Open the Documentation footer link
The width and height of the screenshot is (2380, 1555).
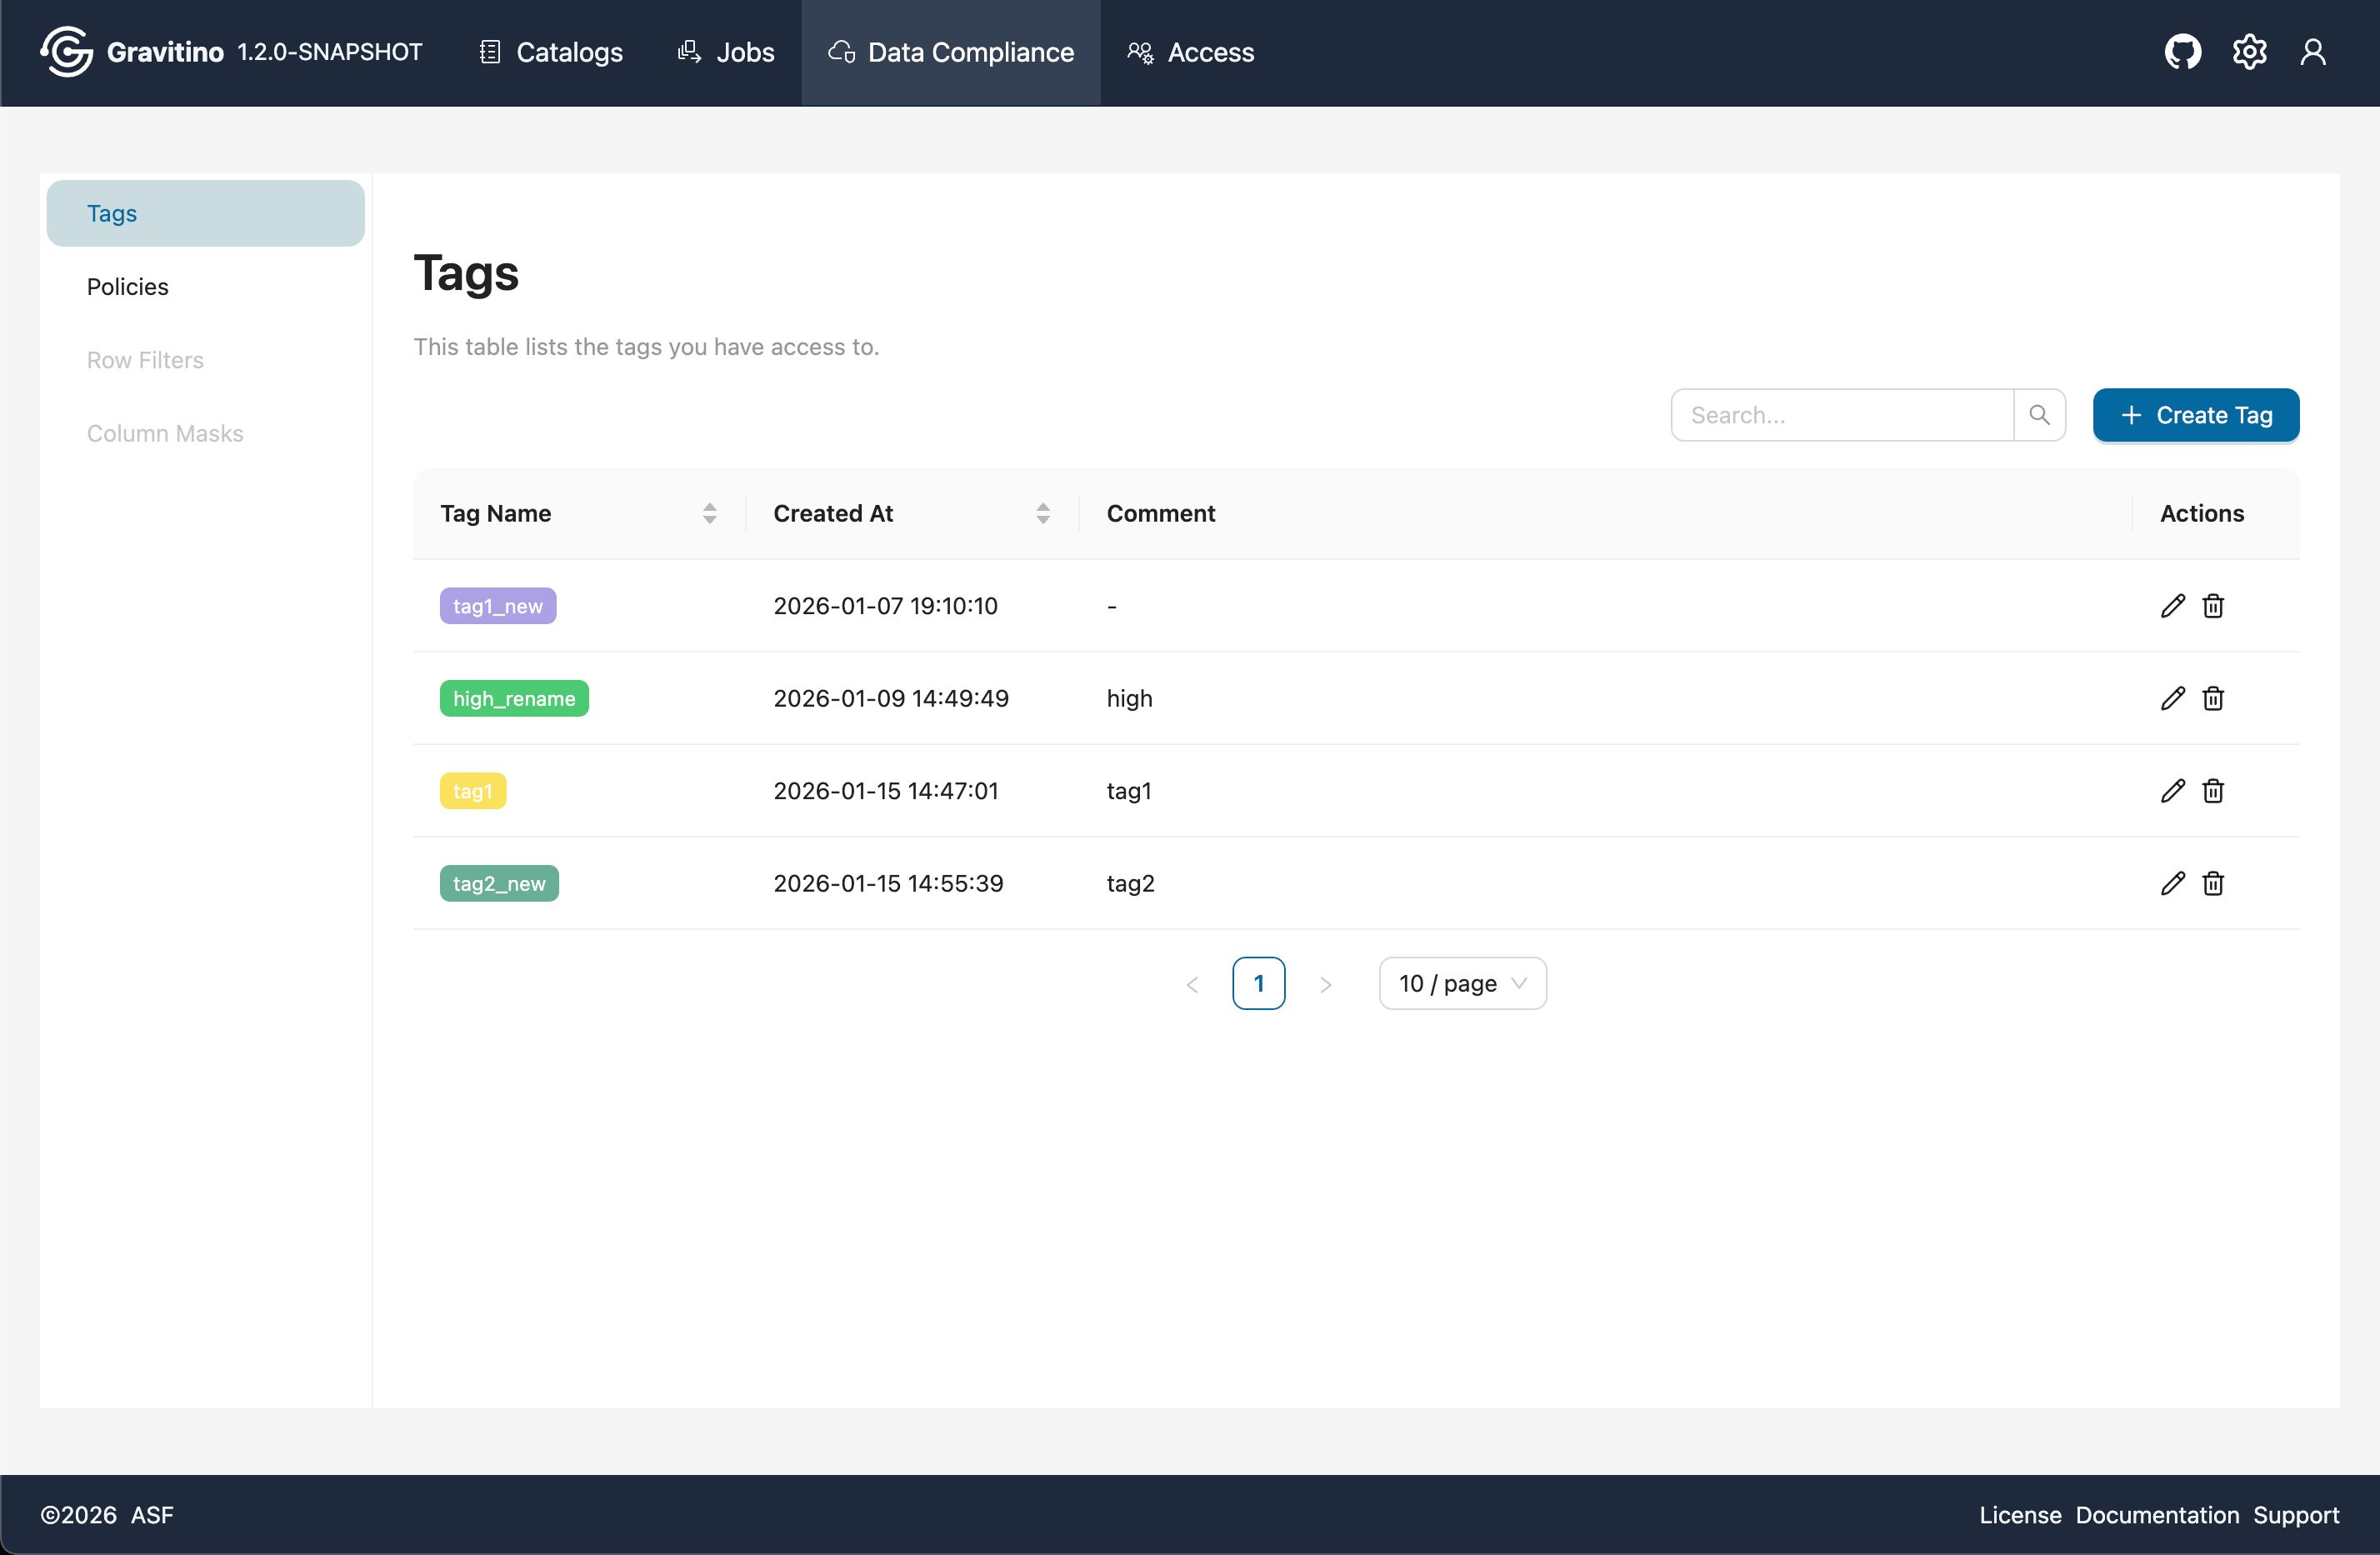coord(2156,1514)
